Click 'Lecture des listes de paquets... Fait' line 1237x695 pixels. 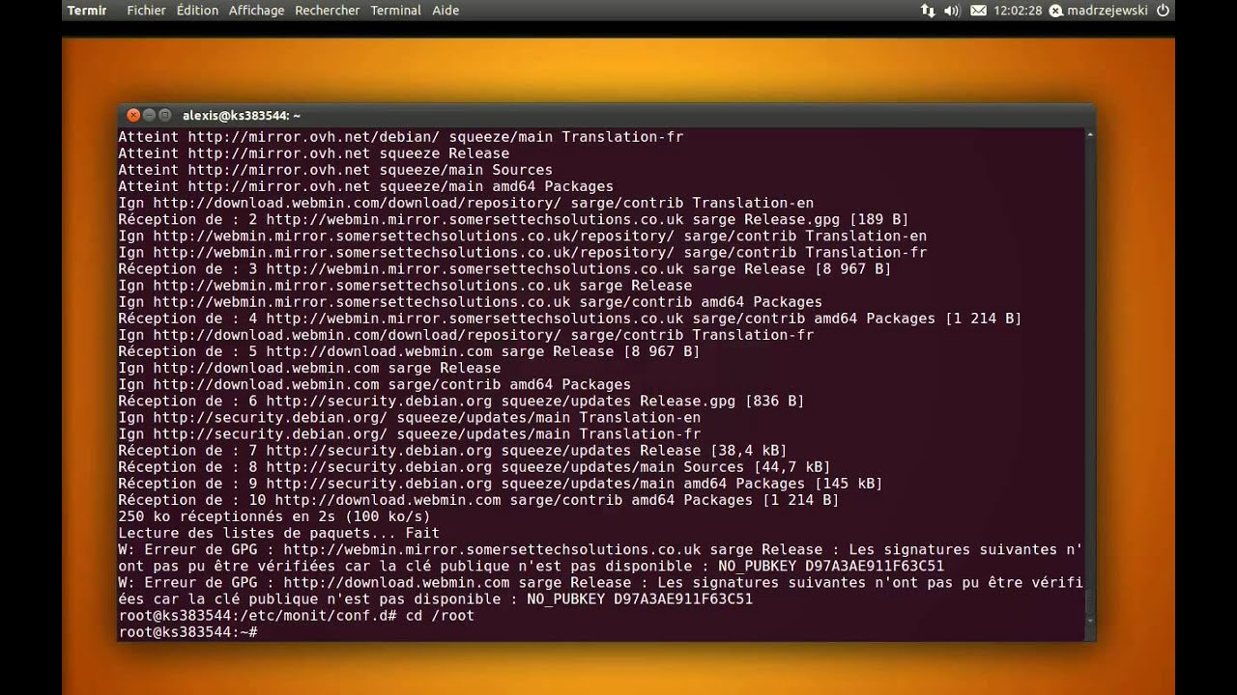click(x=278, y=533)
